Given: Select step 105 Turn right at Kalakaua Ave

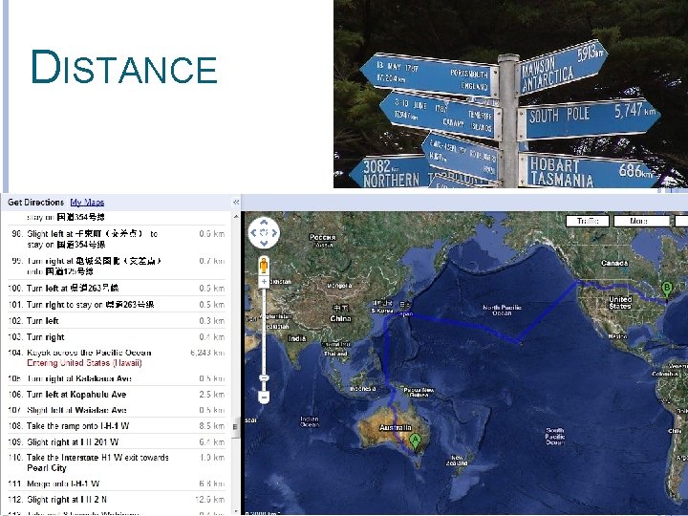Looking at the screenshot, I should (x=117, y=378).
